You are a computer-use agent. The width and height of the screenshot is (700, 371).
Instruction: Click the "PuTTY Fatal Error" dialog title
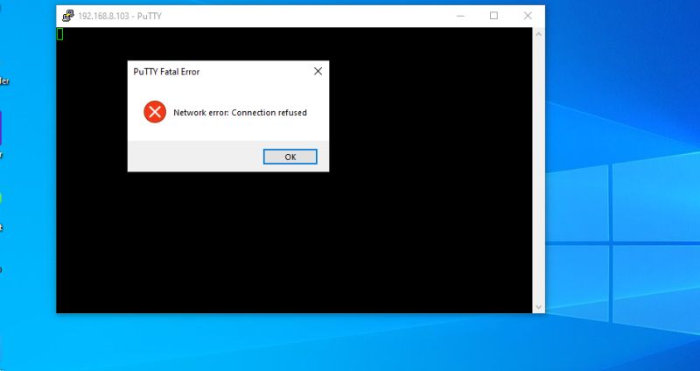pos(166,72)
